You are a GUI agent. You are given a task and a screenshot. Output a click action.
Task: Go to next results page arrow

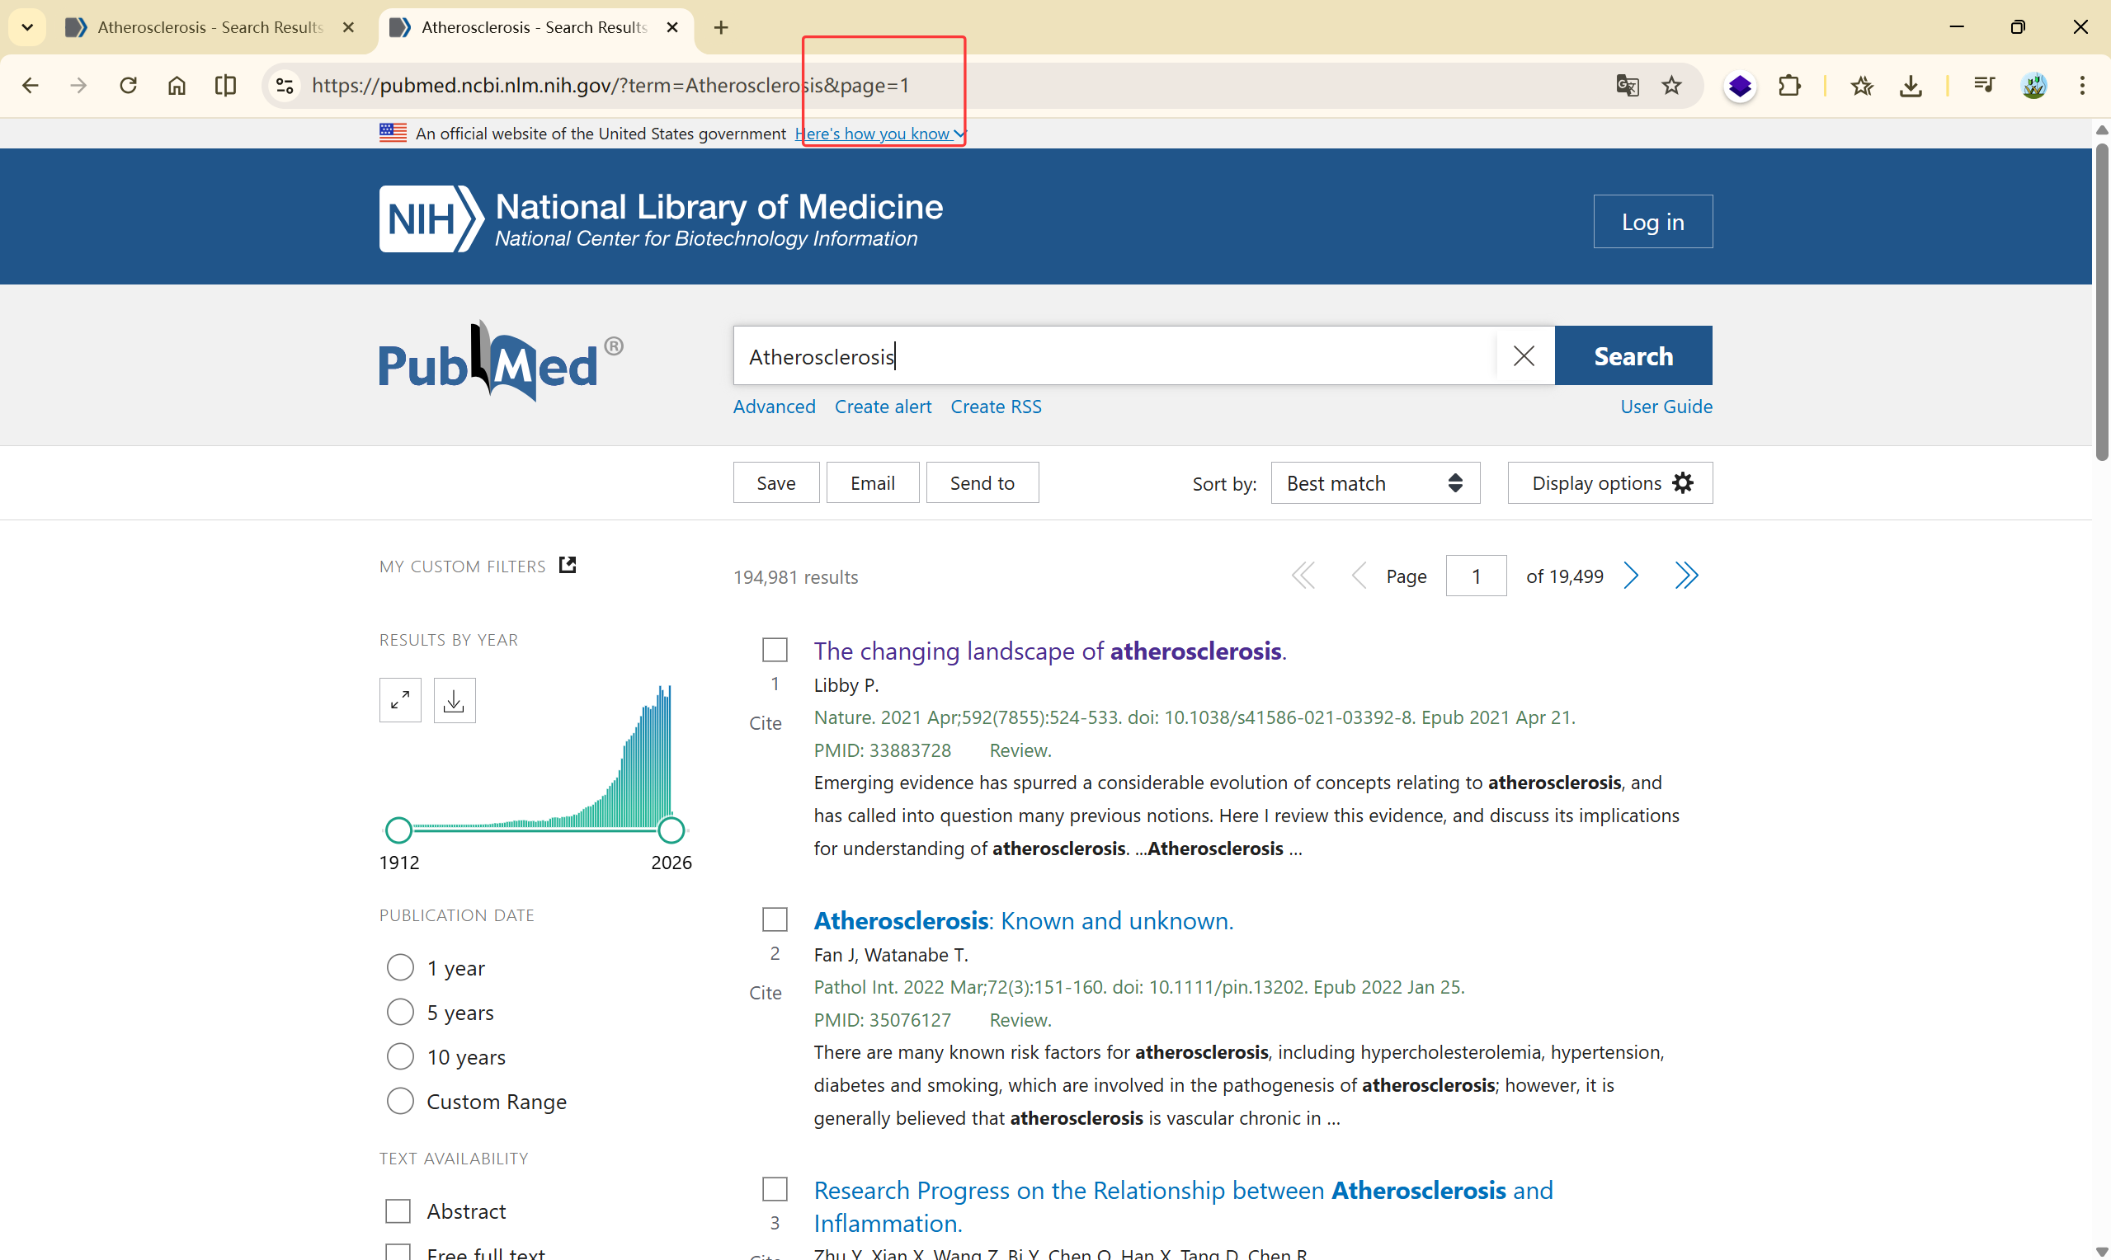pos(1630,576)
